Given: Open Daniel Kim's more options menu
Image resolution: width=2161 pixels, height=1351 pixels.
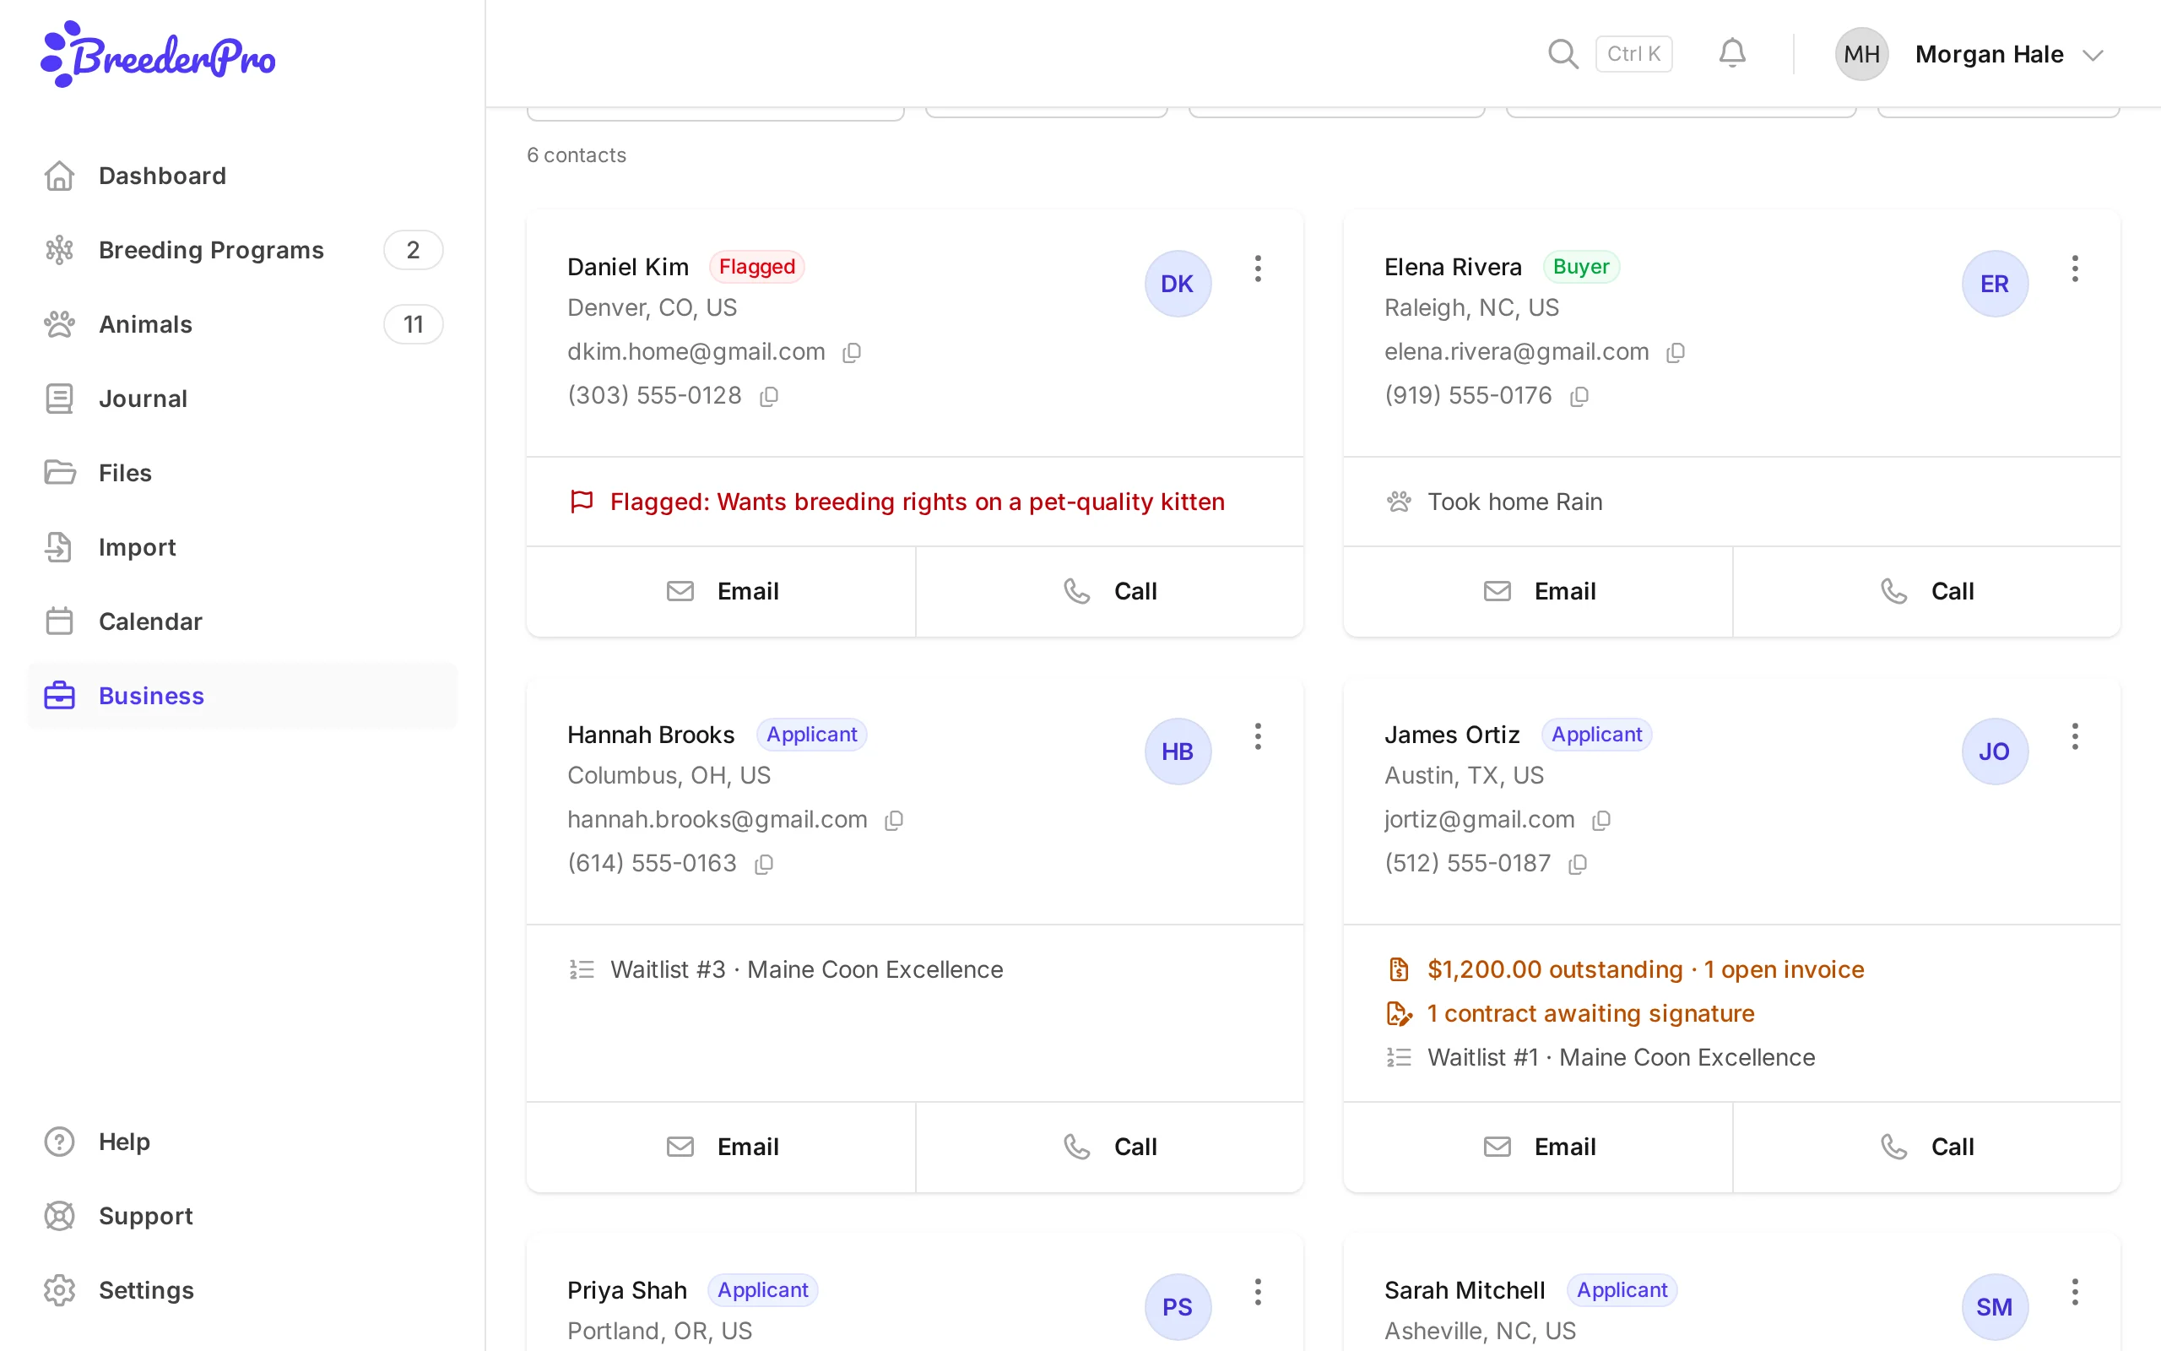Looking at the screenshot, I should tap(1257, 269).
